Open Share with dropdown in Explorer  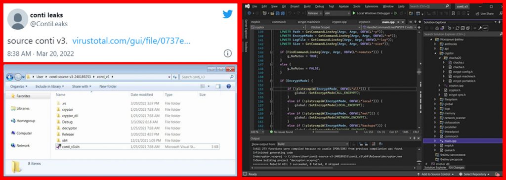[x=82, y=86]
